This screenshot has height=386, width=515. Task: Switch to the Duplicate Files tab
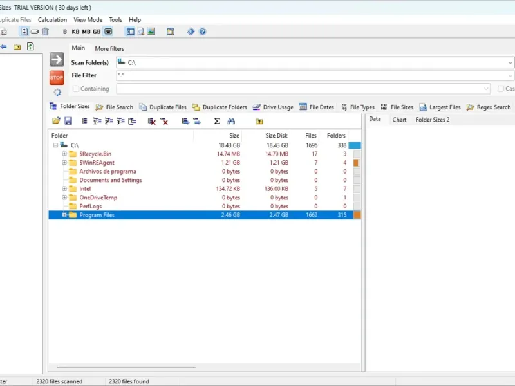[163, 107]
